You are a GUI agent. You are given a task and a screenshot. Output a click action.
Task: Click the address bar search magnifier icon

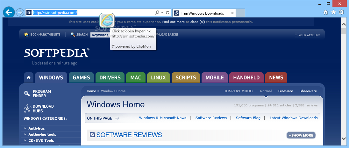(x=157, y=13)
